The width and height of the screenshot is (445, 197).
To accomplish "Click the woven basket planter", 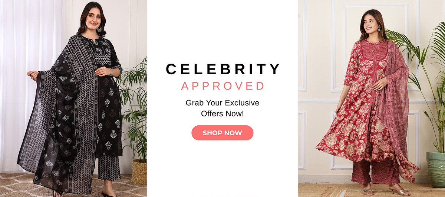I will coord(139,171).
